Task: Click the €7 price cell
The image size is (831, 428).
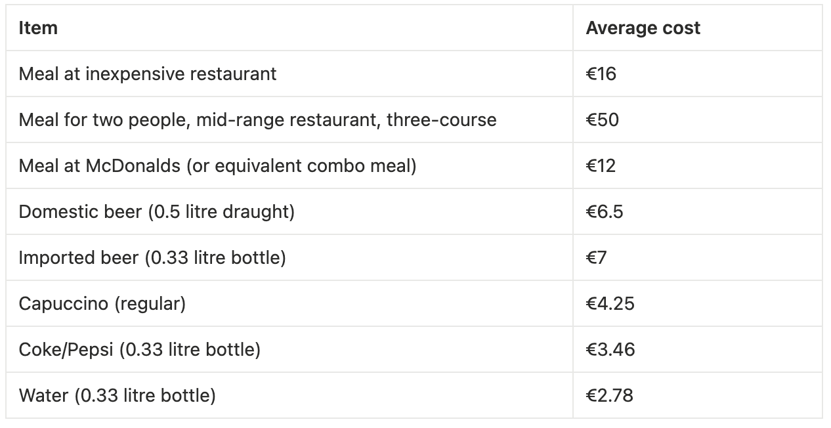Action: (x=697, y=257)
